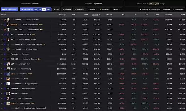Switch trending period to 5M
The width and height of the screenshot is (186, 111).
pyautogui.click(x=35, y=9)
